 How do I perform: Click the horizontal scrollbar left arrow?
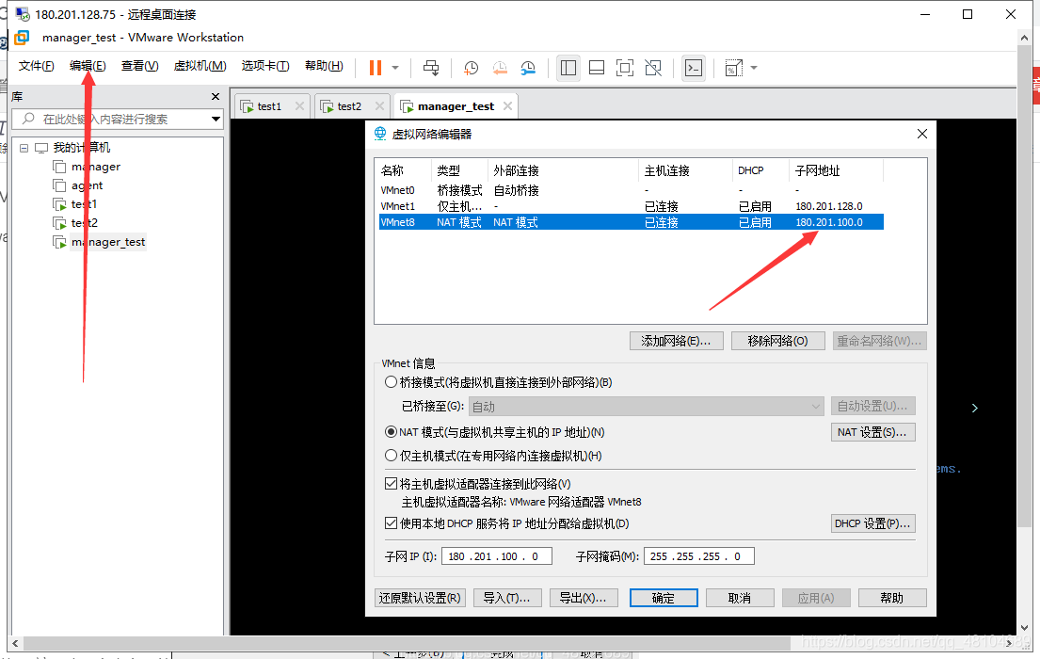tap(15, 643)
